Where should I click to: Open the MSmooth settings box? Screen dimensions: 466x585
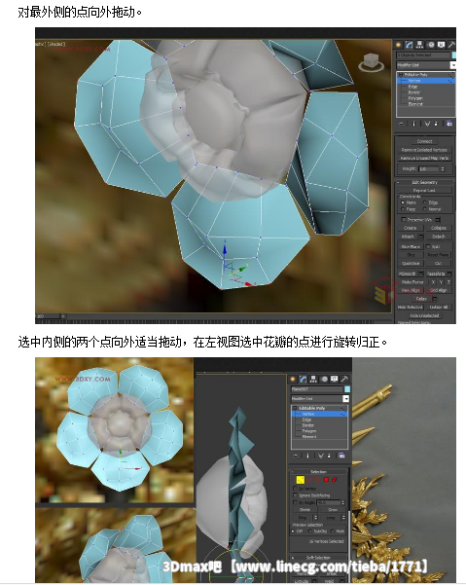[421, 274]
